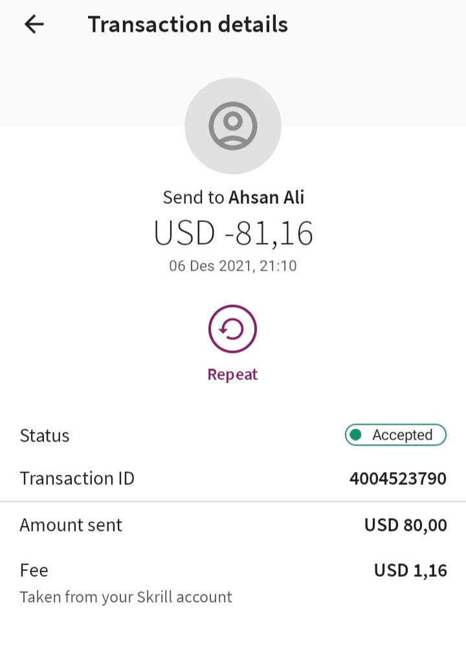Click the USD -81,16 total amount
Screen dimensions: 466x656
[x=234, y=233]
